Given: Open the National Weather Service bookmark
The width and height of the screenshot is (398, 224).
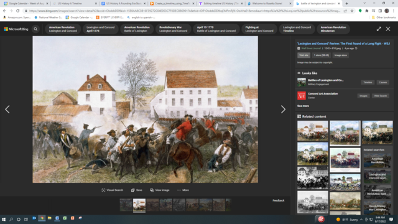Looking at the screenshot, I should [49, 17].
